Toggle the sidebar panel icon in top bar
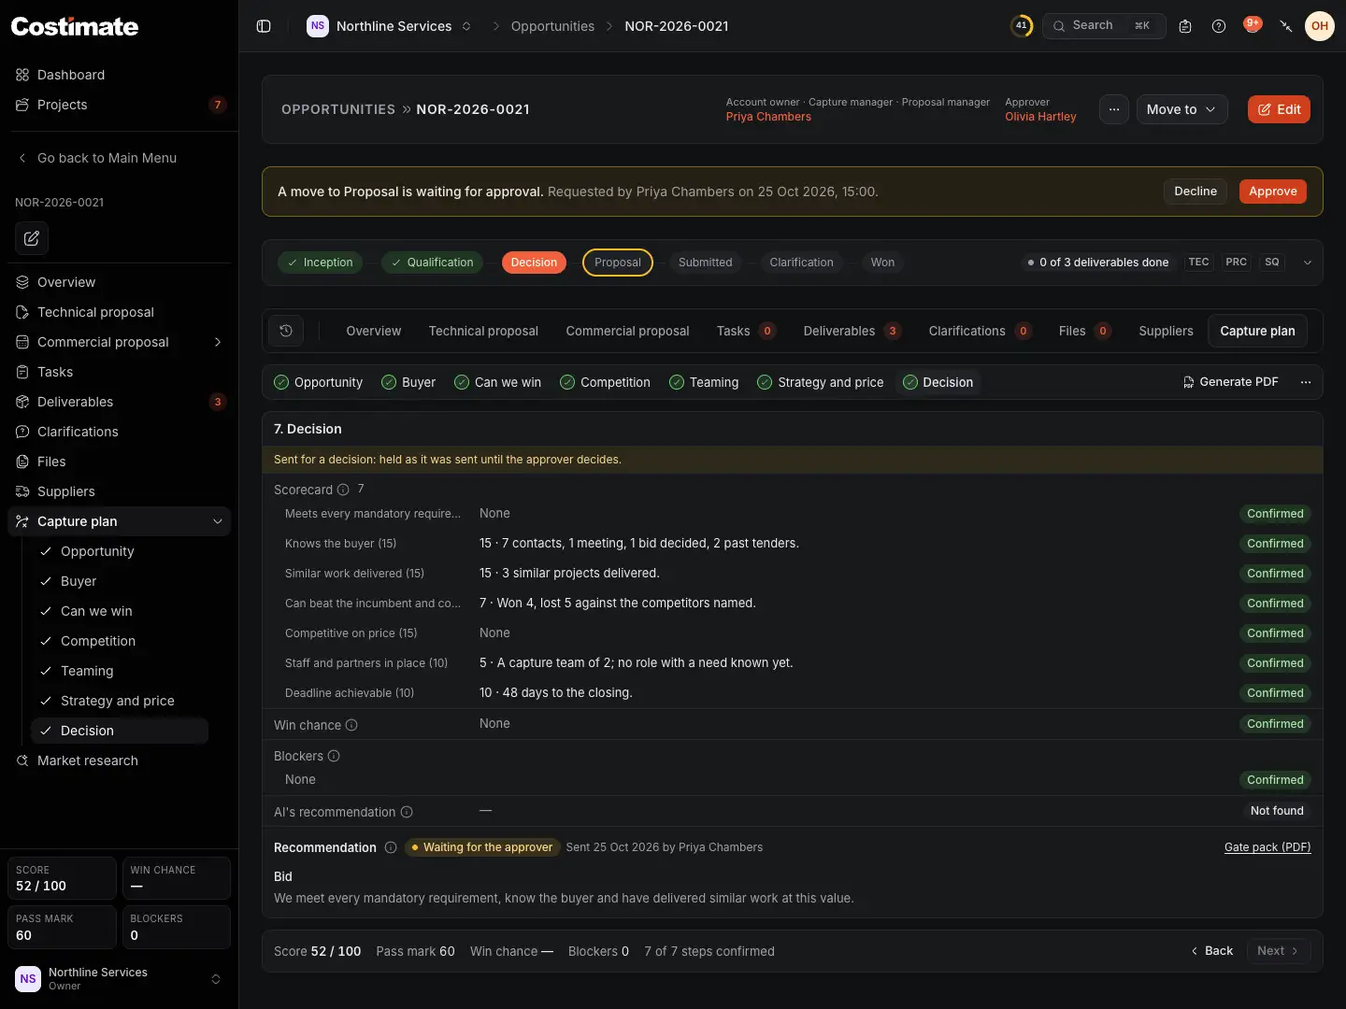This screenshot has height=1009, width=1346. click(264, 26)
